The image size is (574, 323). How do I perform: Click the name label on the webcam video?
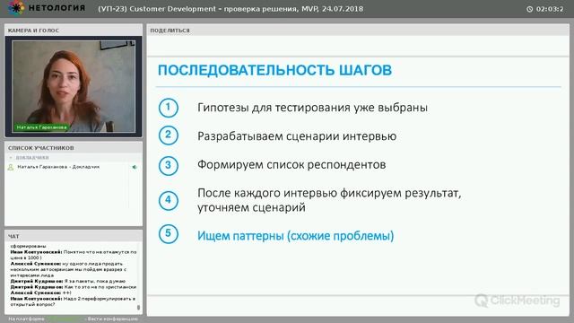(41, 127)
